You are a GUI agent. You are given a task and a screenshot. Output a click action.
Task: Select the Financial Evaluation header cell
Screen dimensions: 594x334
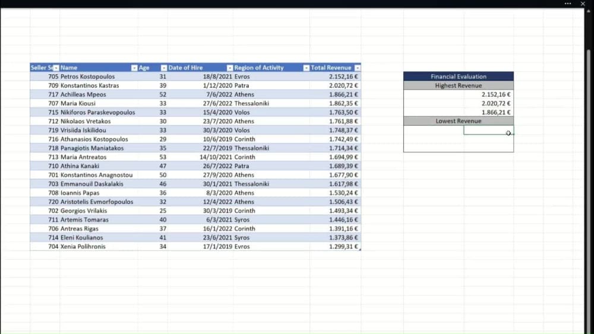coord(459,77)
